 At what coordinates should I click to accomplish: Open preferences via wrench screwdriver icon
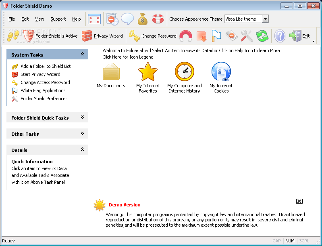click(x=247, y=36)
